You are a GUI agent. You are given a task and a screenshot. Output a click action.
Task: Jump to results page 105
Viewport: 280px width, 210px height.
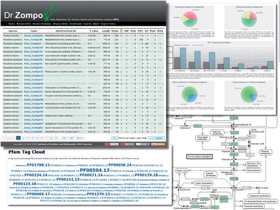71,138
